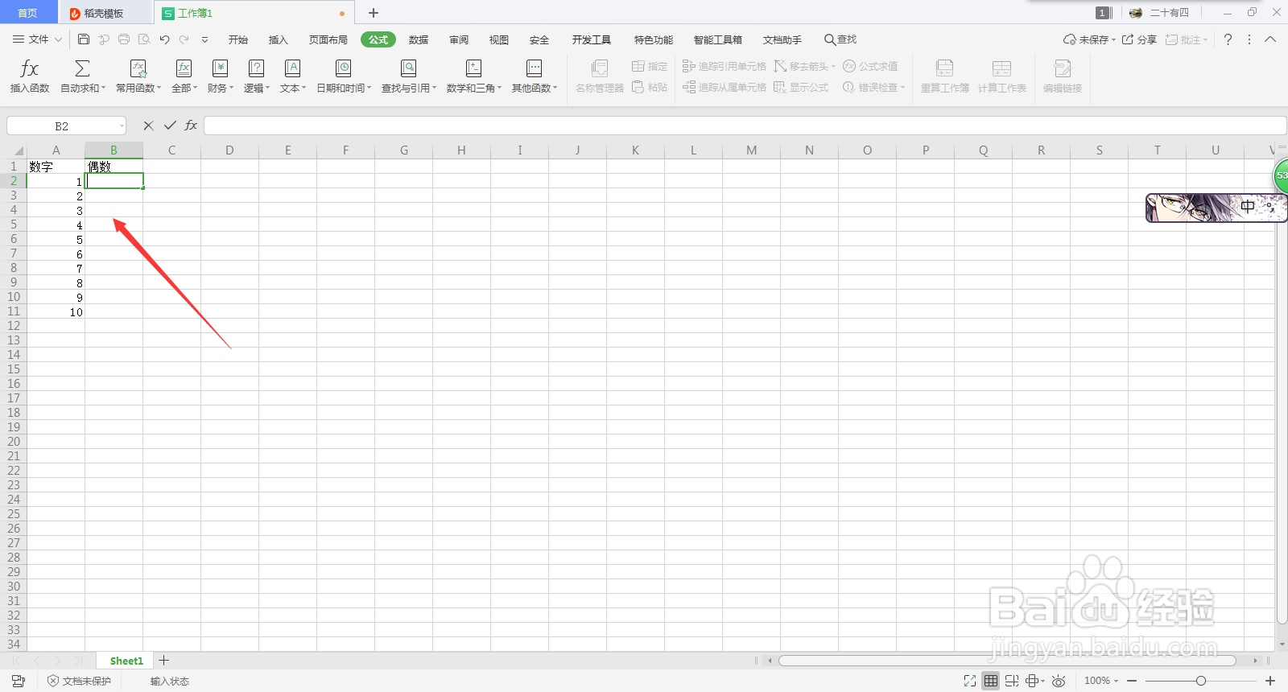Toggle eye protection mode icon

click(x=1059, y=681)
